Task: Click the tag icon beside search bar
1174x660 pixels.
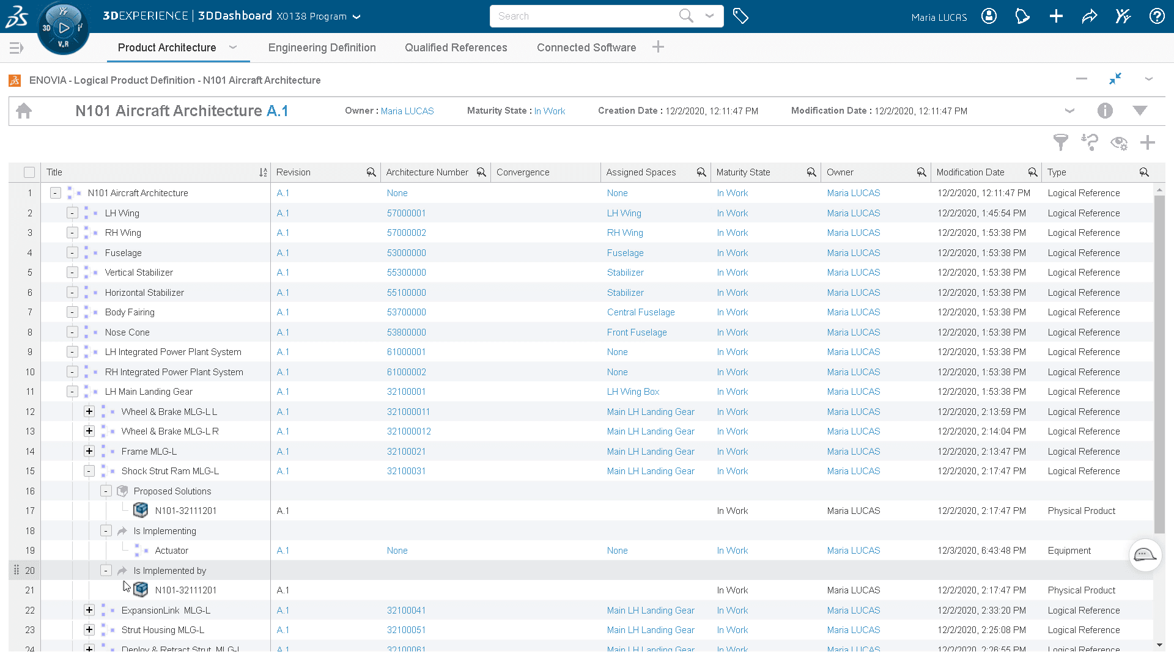Action: point(740,16)
